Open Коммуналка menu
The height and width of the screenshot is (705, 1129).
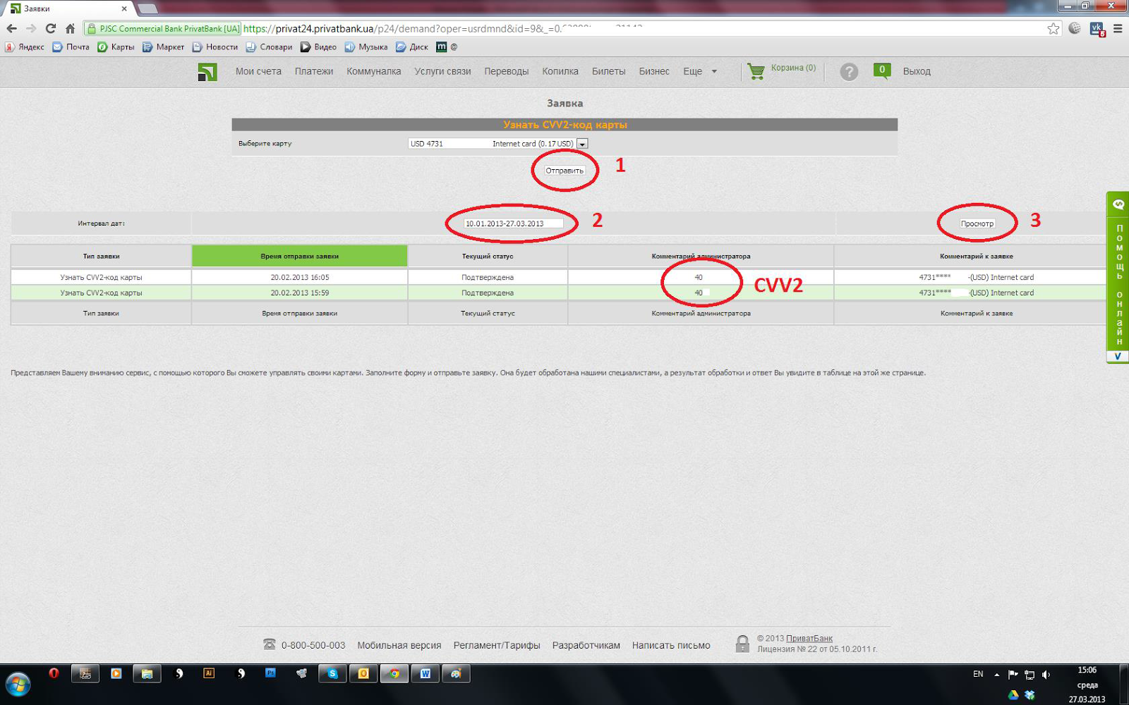pyautogui.click(x=374, y=71)
